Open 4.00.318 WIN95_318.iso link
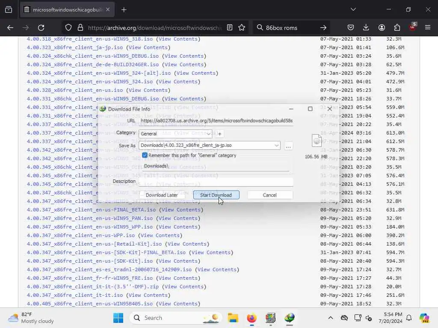 (90, 39)
